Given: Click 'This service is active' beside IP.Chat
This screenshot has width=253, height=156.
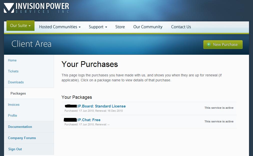Looking at the screenshot, I should pos(219,121).
